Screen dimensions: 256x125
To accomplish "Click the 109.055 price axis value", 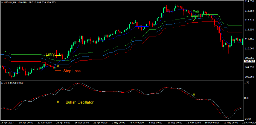I will [x=249, y=67].
